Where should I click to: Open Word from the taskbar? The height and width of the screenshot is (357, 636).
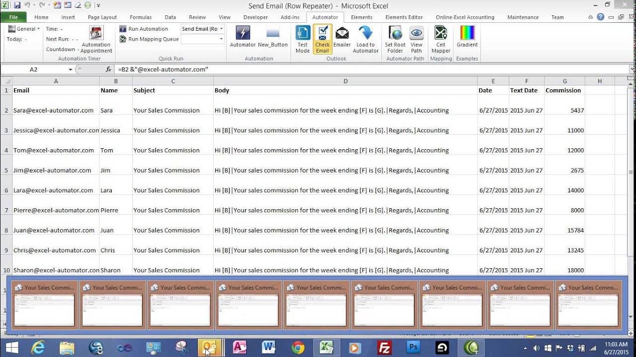pyautogui.click(x=269, y=348)
